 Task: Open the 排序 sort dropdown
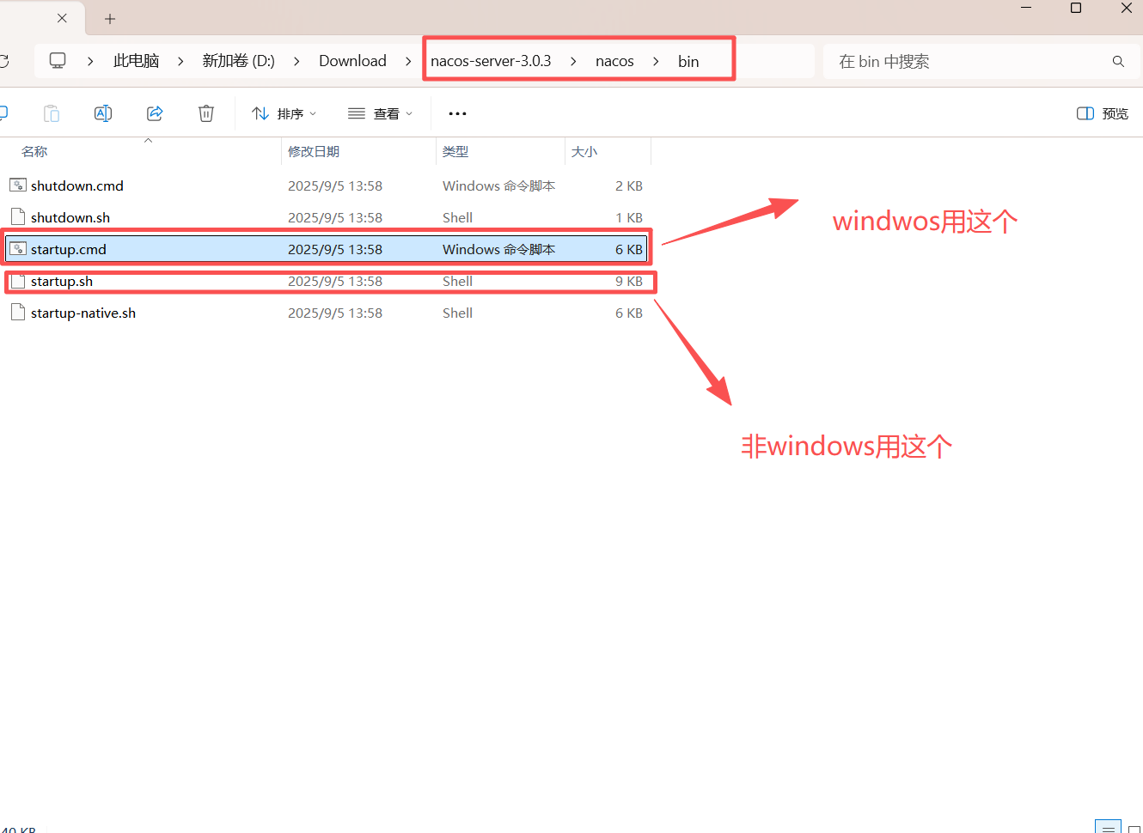coord(284,113)
